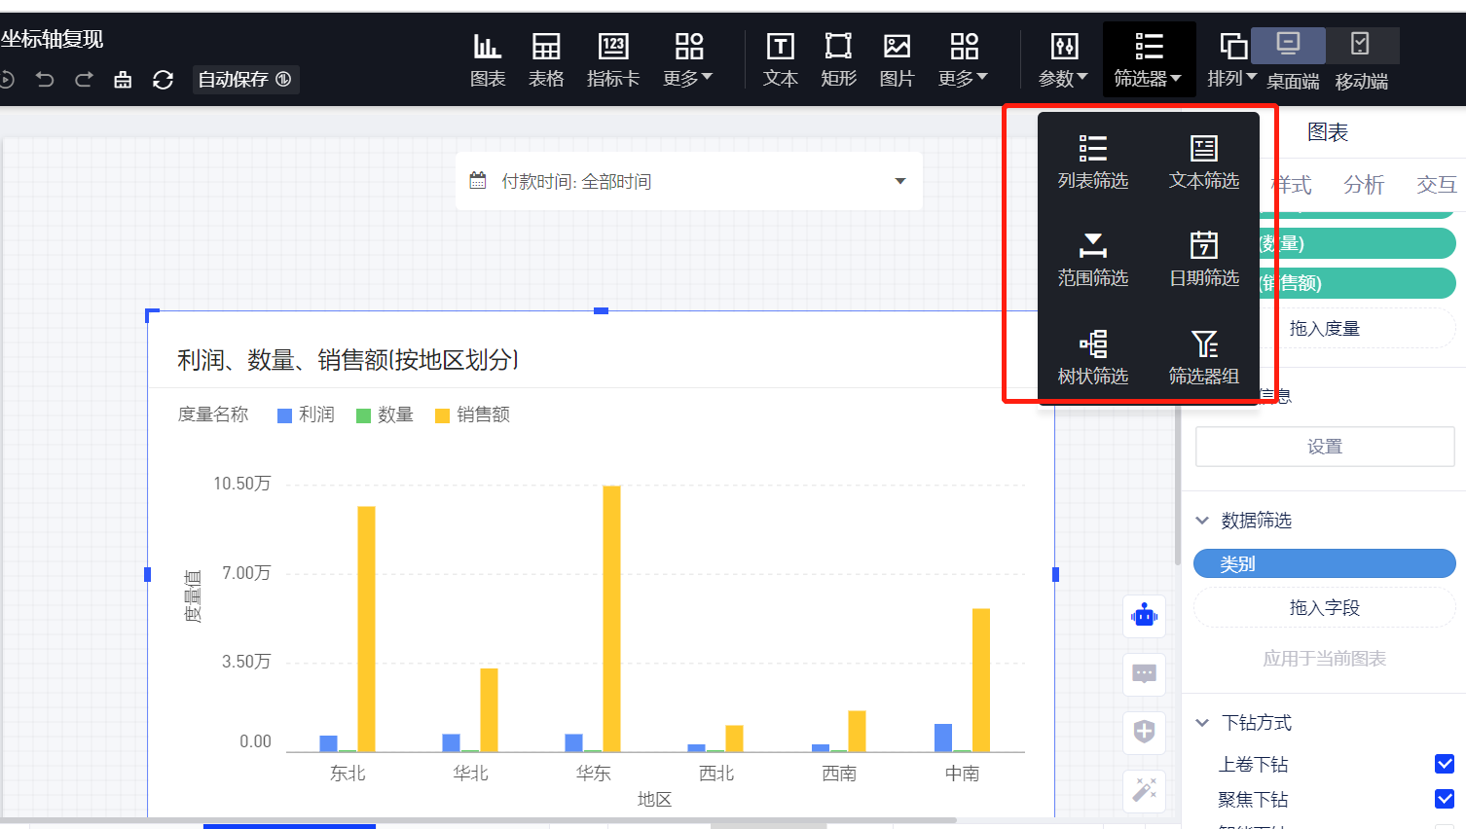Select 销售额 measure pill
This screenshot has height=829, width=1466.
(1358, 283)
